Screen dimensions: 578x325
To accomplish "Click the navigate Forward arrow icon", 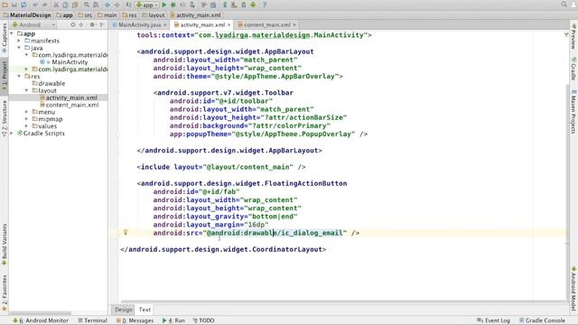I will tap(117, 5).
